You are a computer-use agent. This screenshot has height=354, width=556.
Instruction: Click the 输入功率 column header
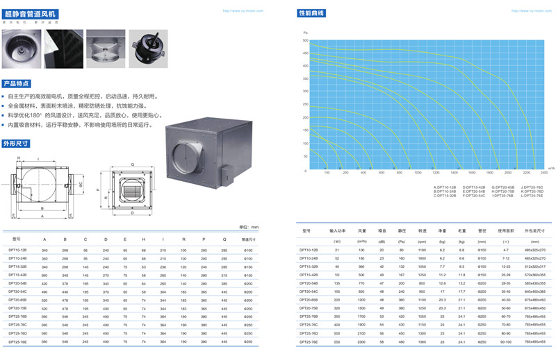337,230
